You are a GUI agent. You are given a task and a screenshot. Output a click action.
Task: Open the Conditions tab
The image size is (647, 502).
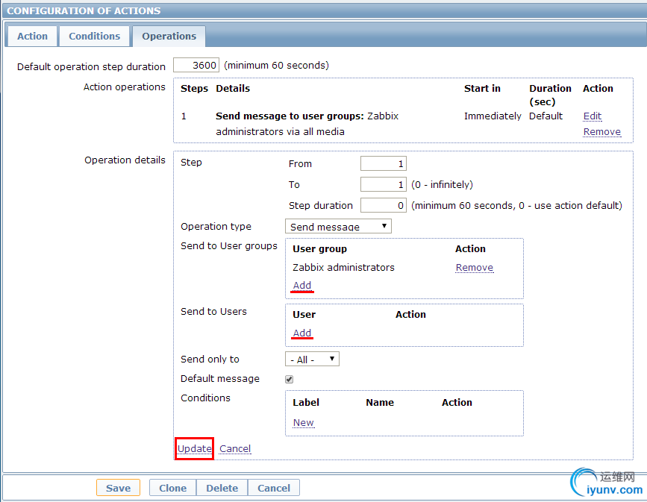click(x=94, y=36)
